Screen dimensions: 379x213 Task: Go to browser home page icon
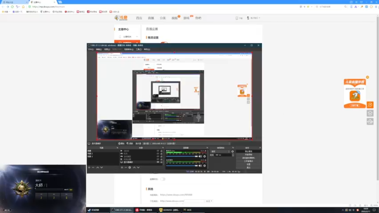(x=23, y=7)
